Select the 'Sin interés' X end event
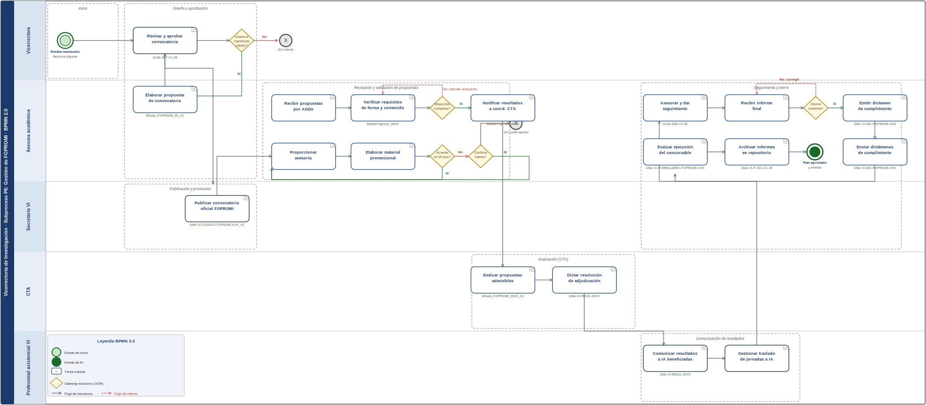This screenshot has width=926, height=405. point(286,40)
